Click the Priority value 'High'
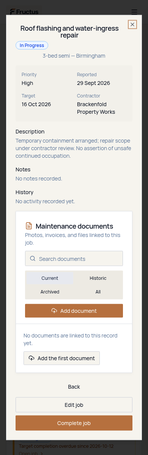148x455 pixels. (x=27, y=83)
